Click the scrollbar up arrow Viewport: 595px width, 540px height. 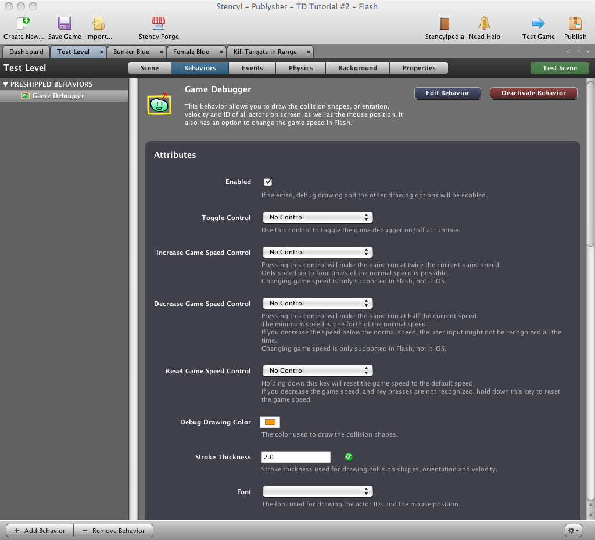click(x=590, y=506)
